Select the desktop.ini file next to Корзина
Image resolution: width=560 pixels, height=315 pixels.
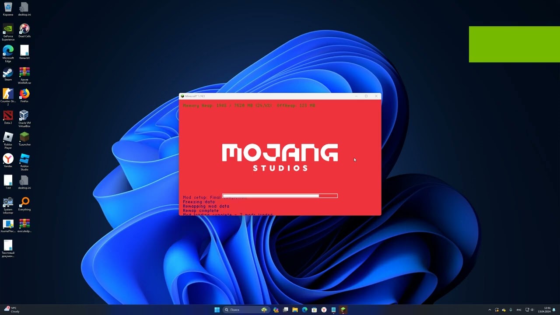coord(24,9)
